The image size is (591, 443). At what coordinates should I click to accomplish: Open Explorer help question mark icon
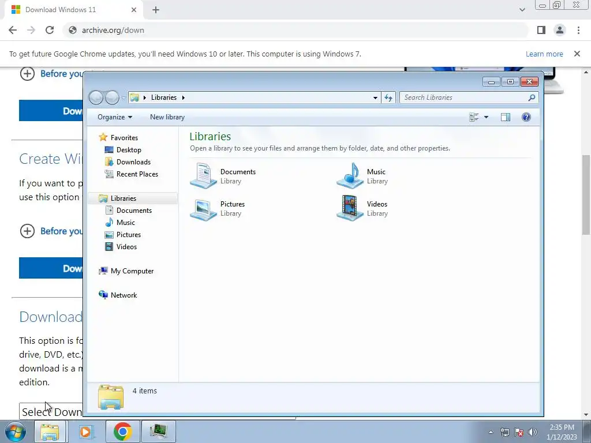point(526,117)
